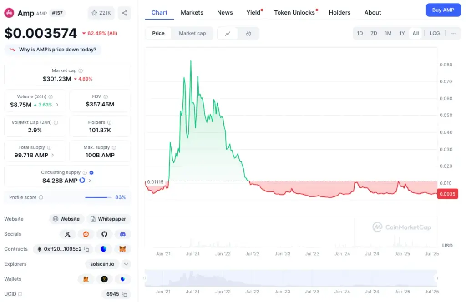Open "Why is AMP's price down today?"
Image resolution: width=466 pixels, height=302 pixels.
click(x=53, y=50)
